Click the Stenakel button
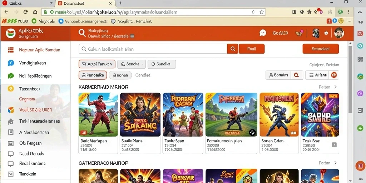This screenshot has width=366, height=183. 321,49
